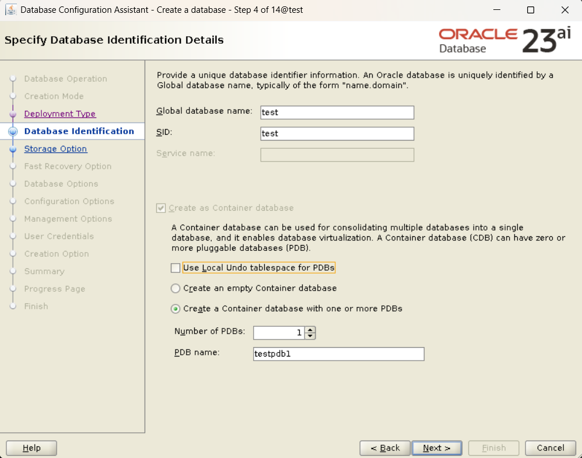Click the 'PDB name:' label
Viewport: 582px width, 458px height.
(x=197, y=352)
